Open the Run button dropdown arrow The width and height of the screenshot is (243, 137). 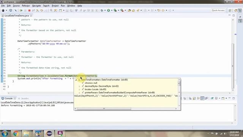pyautogui.click(x=112, y=10)
